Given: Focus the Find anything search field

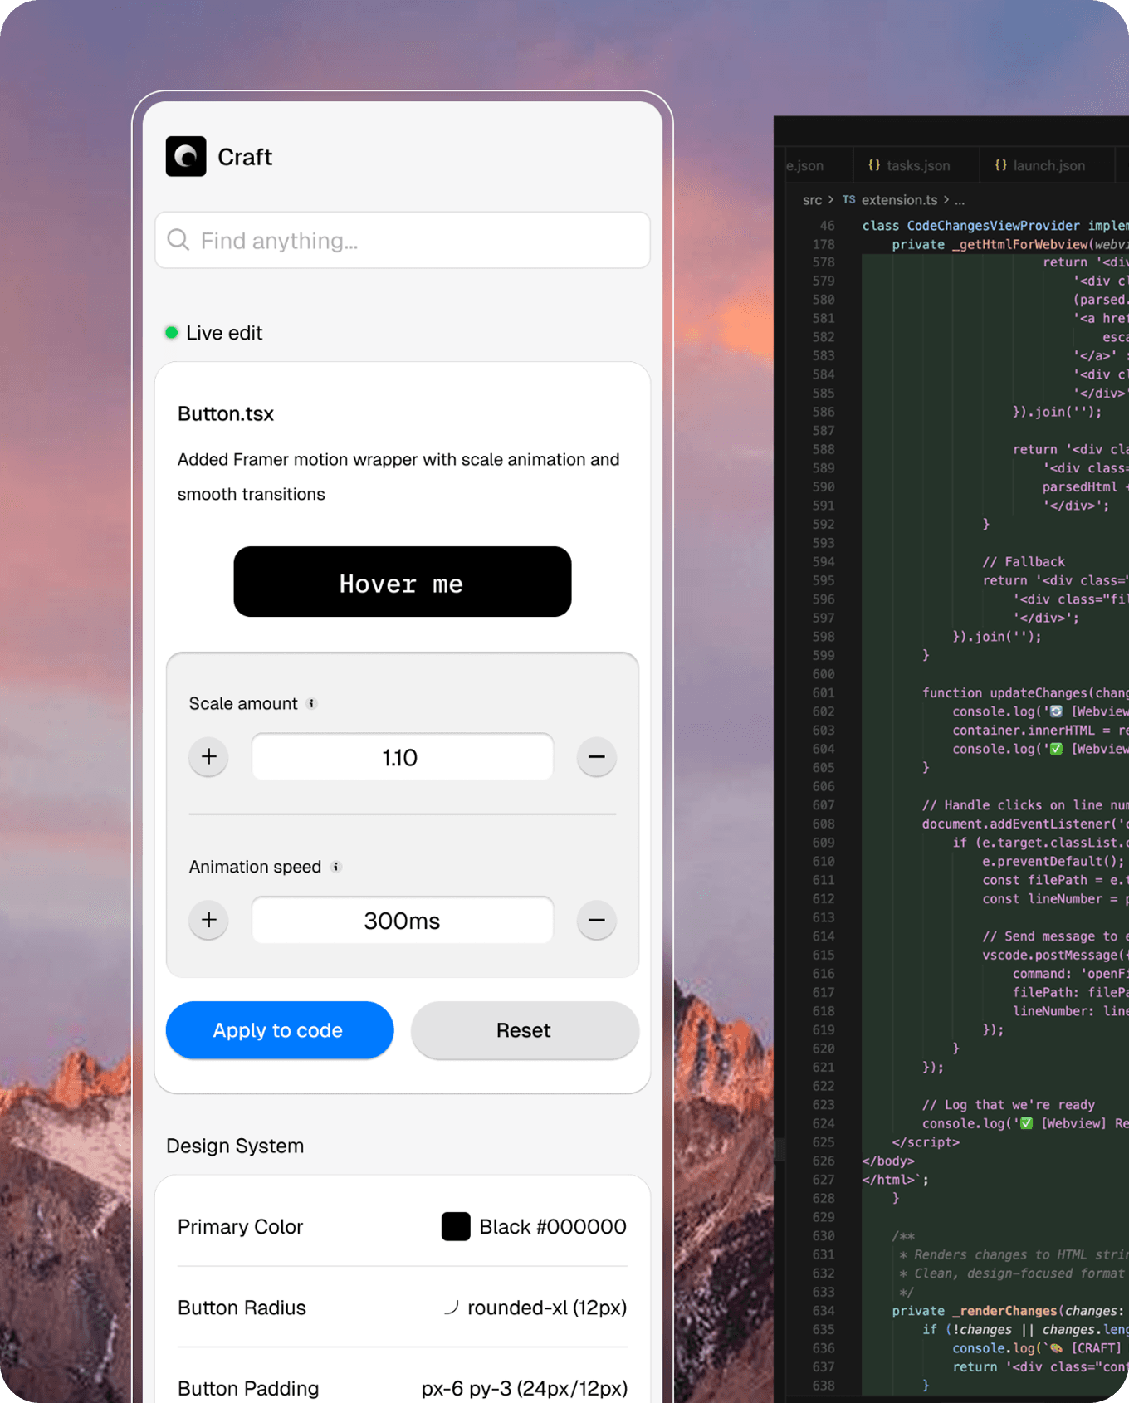Looking at the screenshot, I should 415,241.
